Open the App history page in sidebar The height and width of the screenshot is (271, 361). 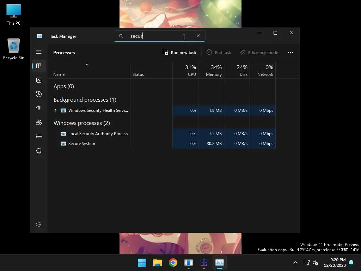pos(39,94)
